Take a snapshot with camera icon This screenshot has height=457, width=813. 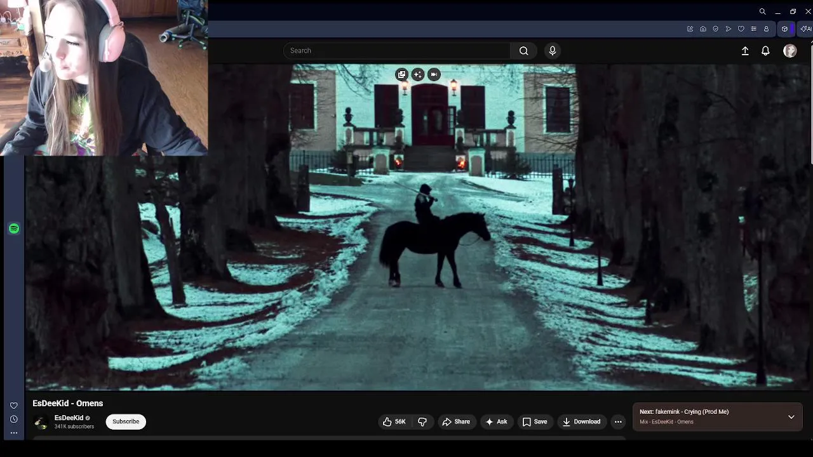703,29
